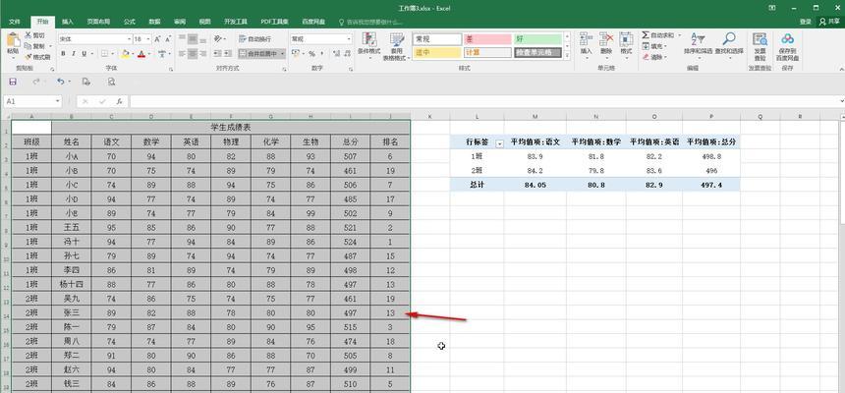Click the Undo arrow in quick toolbar
Image resolution: width=845 pixels, height=393 pixels.
[60, 82]
